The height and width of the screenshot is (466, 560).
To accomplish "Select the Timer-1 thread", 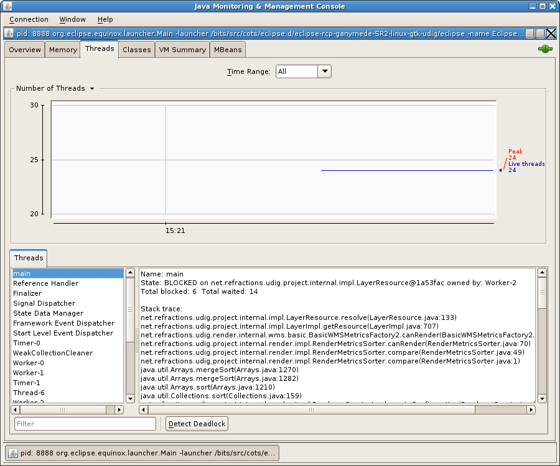I will point(68,383).
